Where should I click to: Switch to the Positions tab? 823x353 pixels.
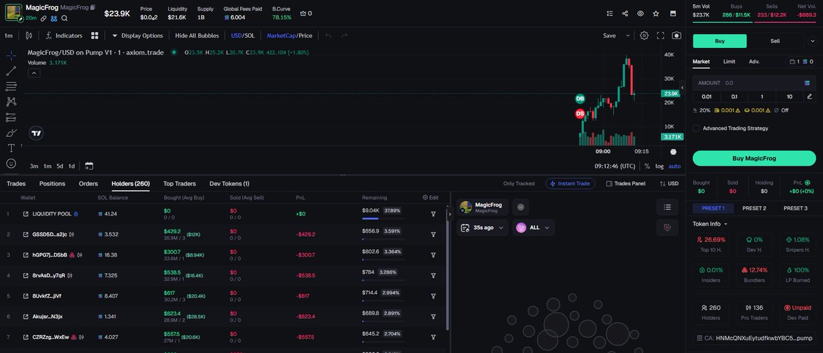click(52, 183)
